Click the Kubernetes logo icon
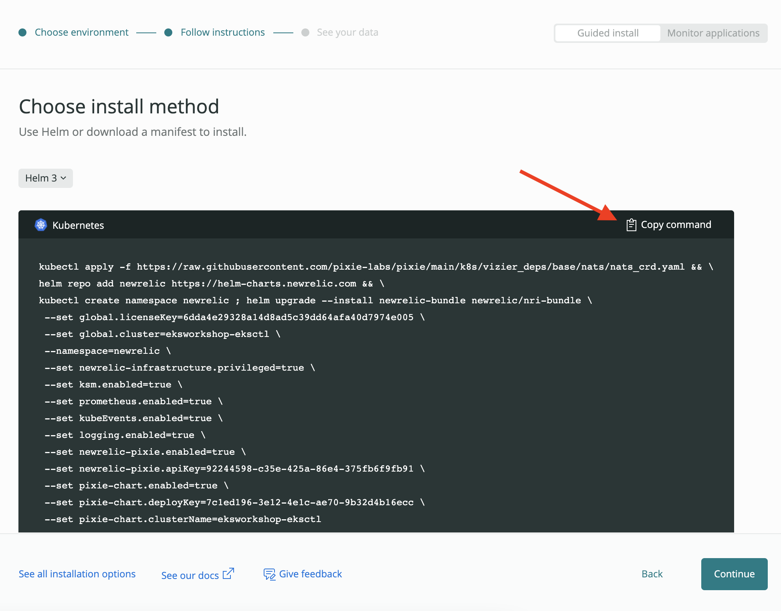Image resolution: width=781 pixels, height=611 pixels. tap(41, 225)
